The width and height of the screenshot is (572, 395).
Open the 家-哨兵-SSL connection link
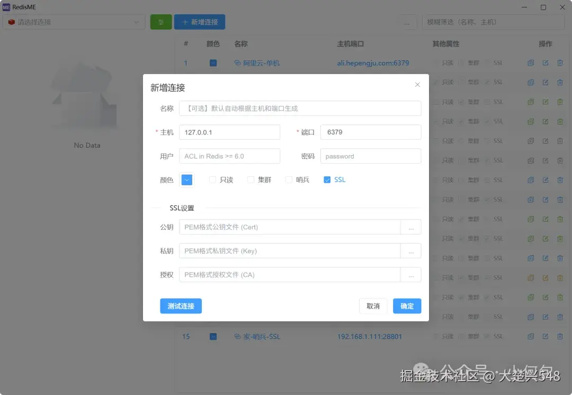coord(262,336)
